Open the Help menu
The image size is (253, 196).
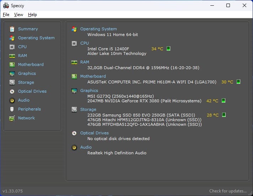tap(32, 15)
